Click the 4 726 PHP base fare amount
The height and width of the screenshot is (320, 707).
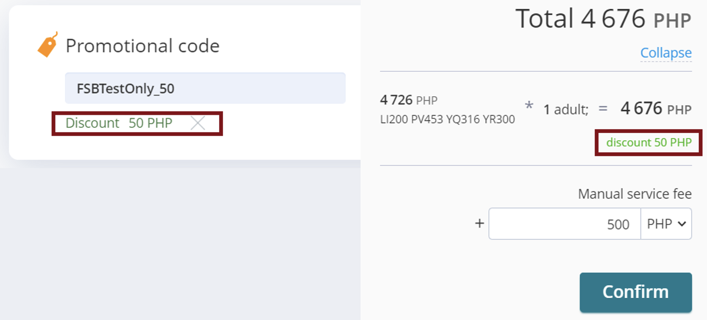[x=408, y=100]
